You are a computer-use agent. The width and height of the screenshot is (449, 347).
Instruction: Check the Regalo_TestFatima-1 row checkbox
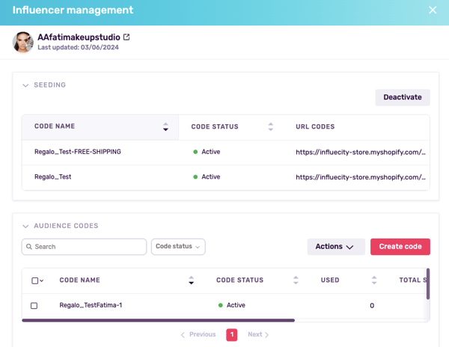(34, 306)
